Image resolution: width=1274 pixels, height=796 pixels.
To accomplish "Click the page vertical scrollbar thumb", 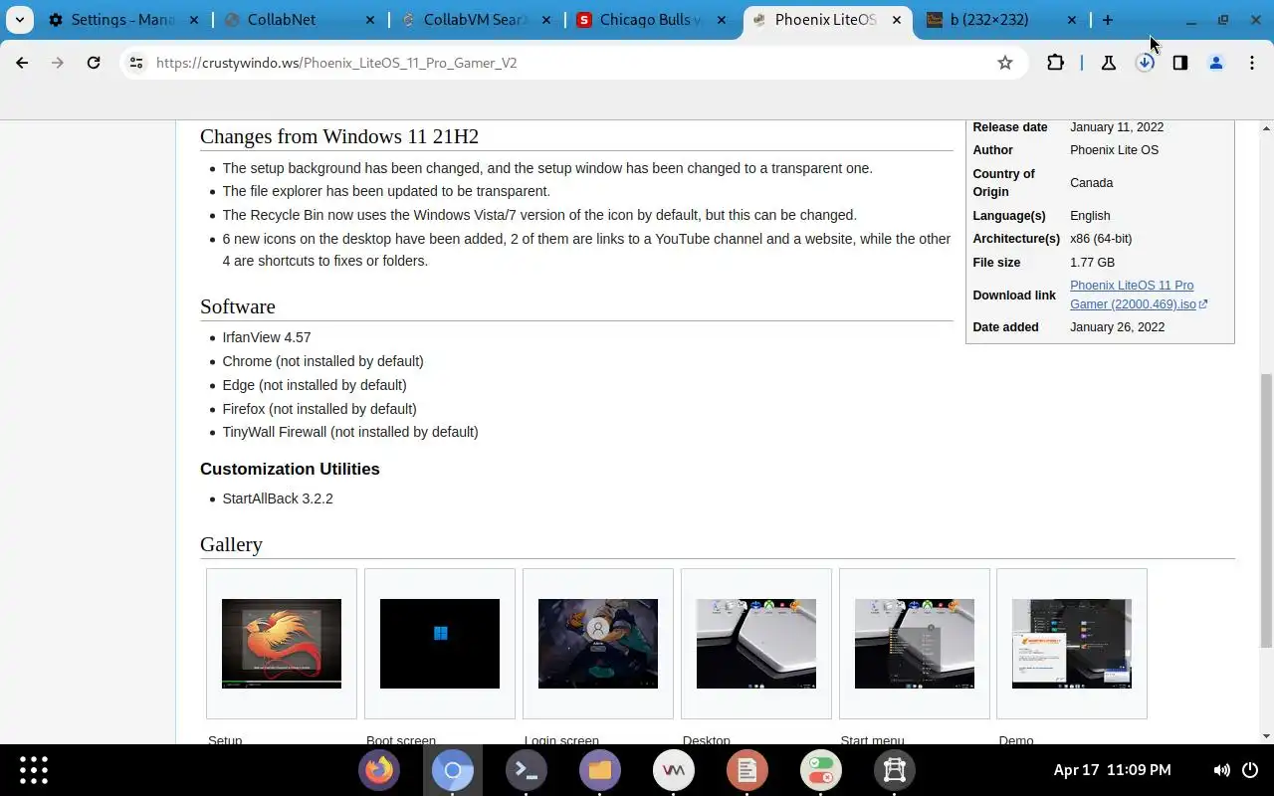I will 1266,510.
